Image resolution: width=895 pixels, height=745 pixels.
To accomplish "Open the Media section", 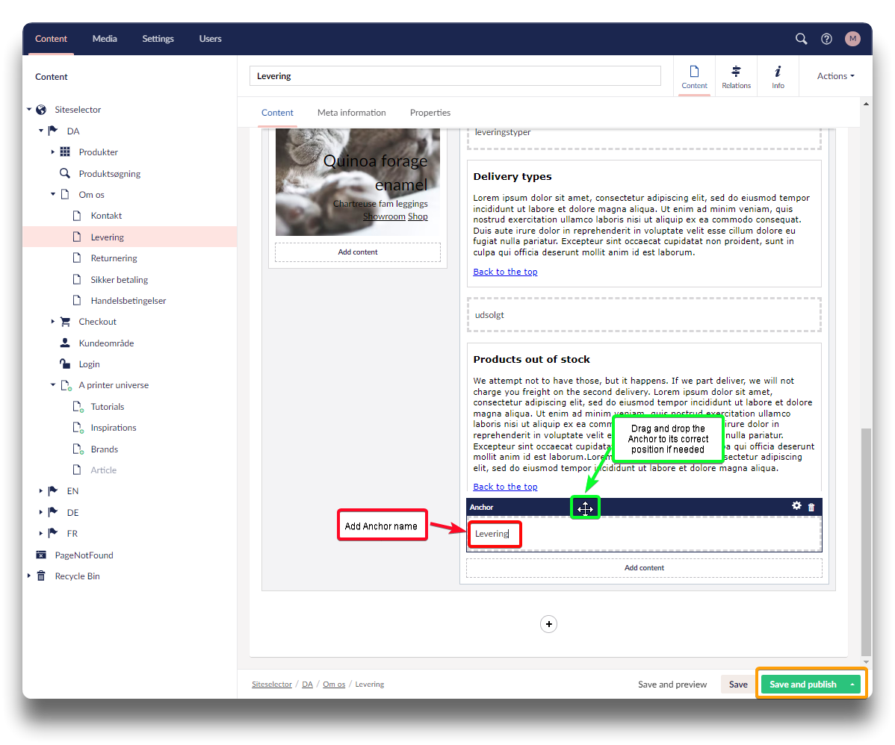I will point(105,39).
